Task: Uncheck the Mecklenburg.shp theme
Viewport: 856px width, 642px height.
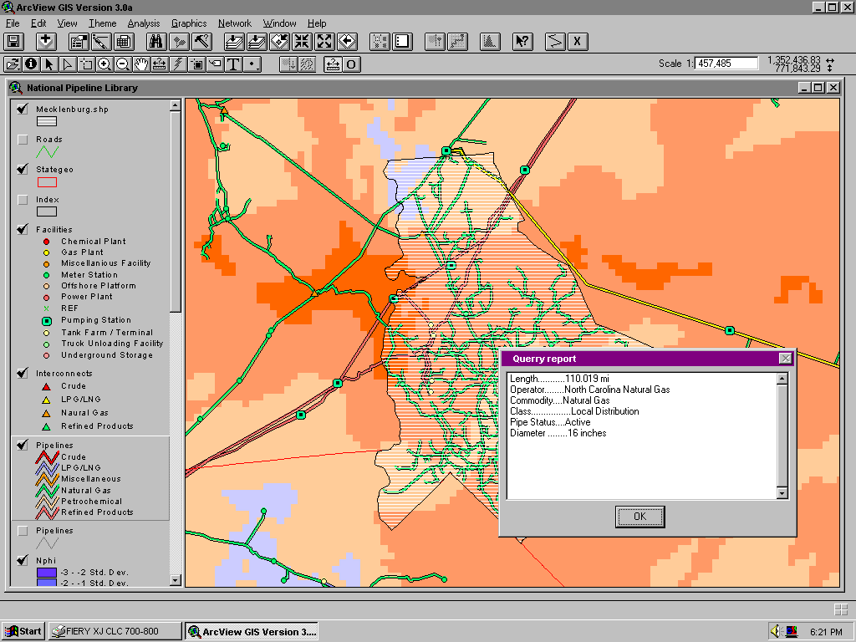Action: 23,110
